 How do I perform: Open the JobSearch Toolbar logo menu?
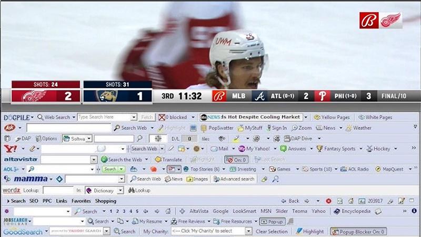[17, 221]
